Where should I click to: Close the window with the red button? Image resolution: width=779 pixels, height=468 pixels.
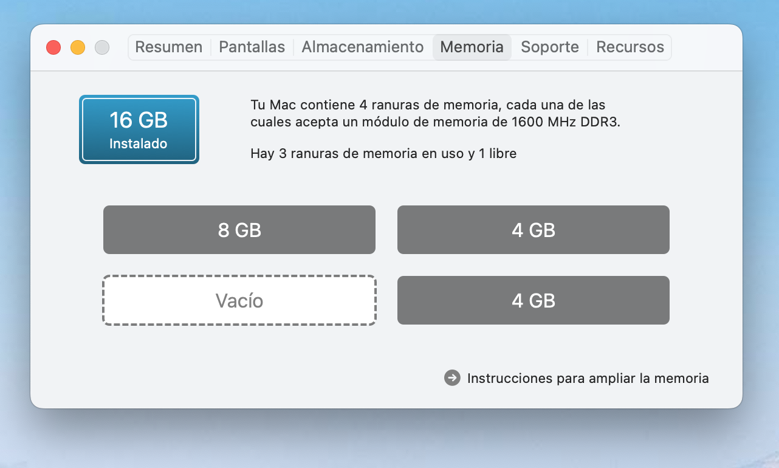[53, 47]
